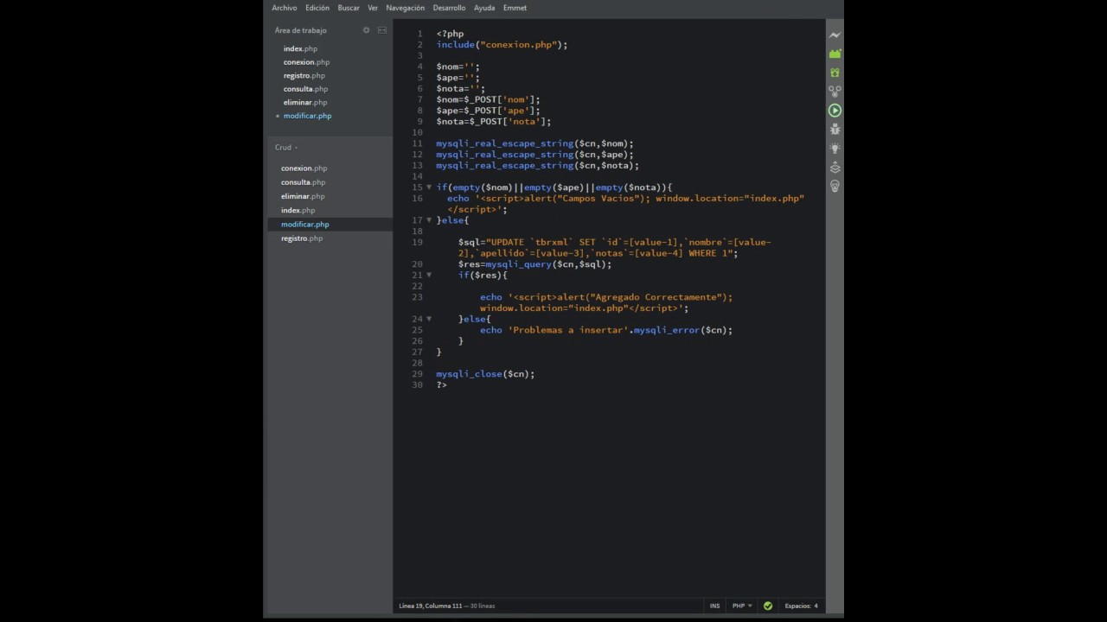Click the green play circle icon
This screenshot has width=1107, height=622.
coord(835,111)
